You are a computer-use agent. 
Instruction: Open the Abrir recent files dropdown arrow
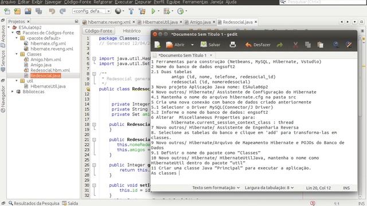click(192, 45)
